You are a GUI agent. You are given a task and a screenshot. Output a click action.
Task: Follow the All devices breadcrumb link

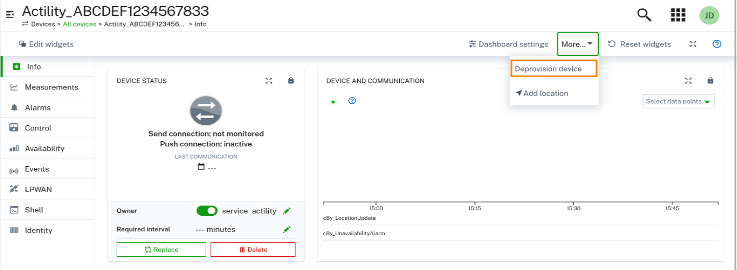click(79, 24)
